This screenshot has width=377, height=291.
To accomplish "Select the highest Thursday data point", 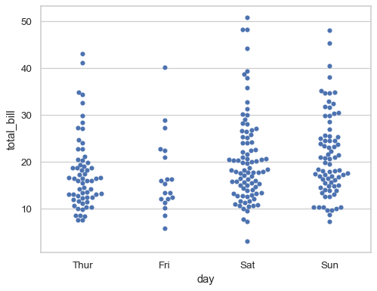I will coord(82,54).
